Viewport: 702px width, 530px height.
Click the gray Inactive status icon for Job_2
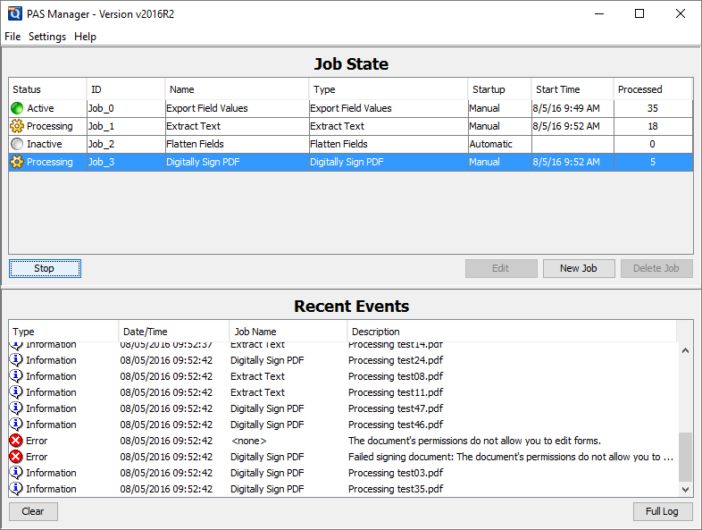tap(17, 144)
